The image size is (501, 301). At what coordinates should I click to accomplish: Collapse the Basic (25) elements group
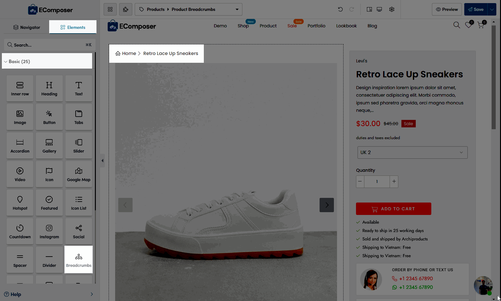point(47,62)
